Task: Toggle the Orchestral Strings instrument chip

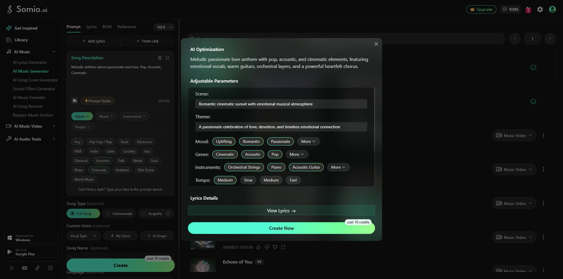Action: (x=244, y=167)
